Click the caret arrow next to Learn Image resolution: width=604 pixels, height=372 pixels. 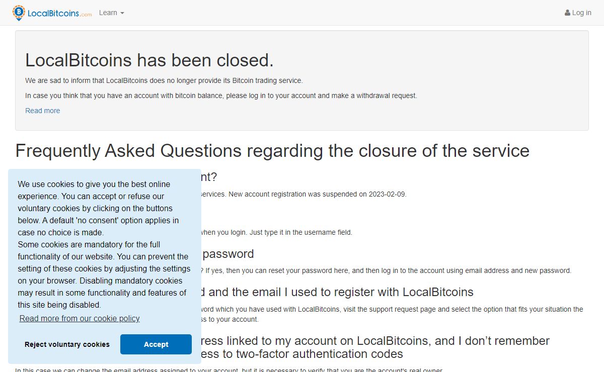(122, 13)
